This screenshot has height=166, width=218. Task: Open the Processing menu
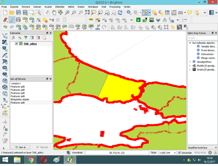coord(115,7)
